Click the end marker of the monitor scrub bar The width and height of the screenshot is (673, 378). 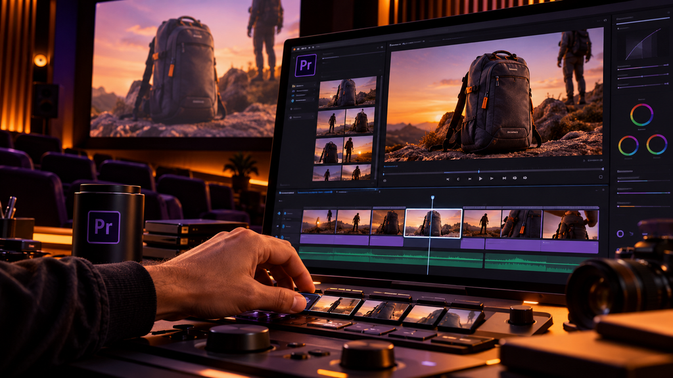click(x=602, y=169)
